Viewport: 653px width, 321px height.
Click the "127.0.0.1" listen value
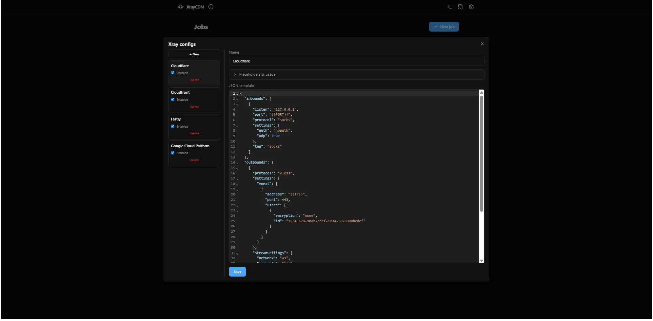point(285,110)
